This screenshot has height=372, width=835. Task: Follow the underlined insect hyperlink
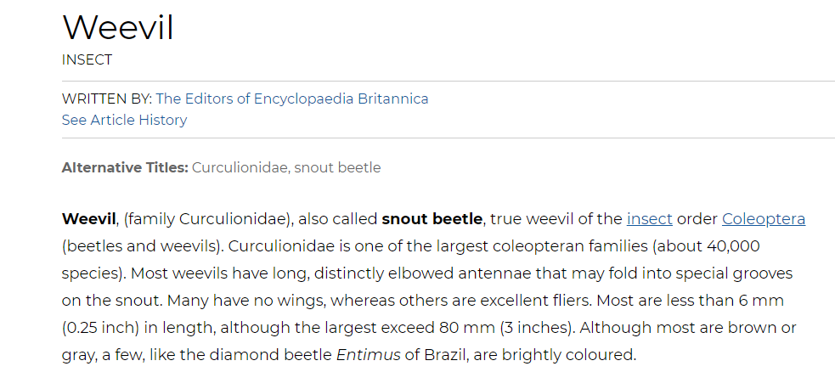(649, 219)
